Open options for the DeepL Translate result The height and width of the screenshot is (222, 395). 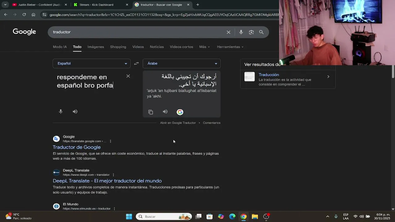click(113, 175)
